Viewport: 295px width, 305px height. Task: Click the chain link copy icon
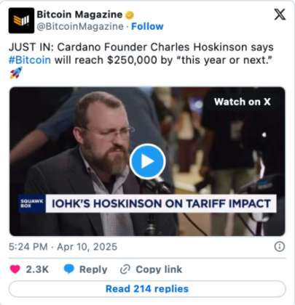point(125,269)
